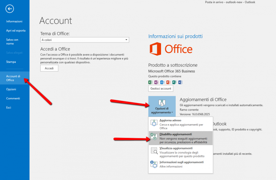Click the Gestisci account button
This screenshot has height=180, width=276.
click(x=161, y=89)
